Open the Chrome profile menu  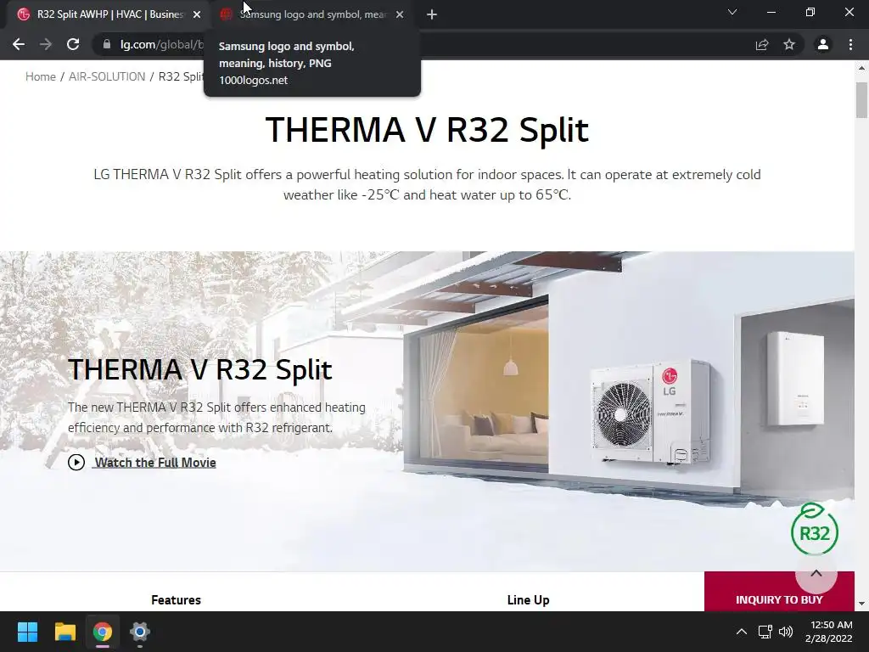pyautogui.click(x=823, y=44)
